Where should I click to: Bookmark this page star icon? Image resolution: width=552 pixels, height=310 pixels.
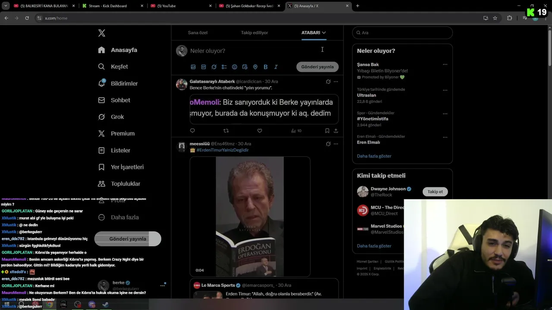pyautogui.click(x=495, y=18)
